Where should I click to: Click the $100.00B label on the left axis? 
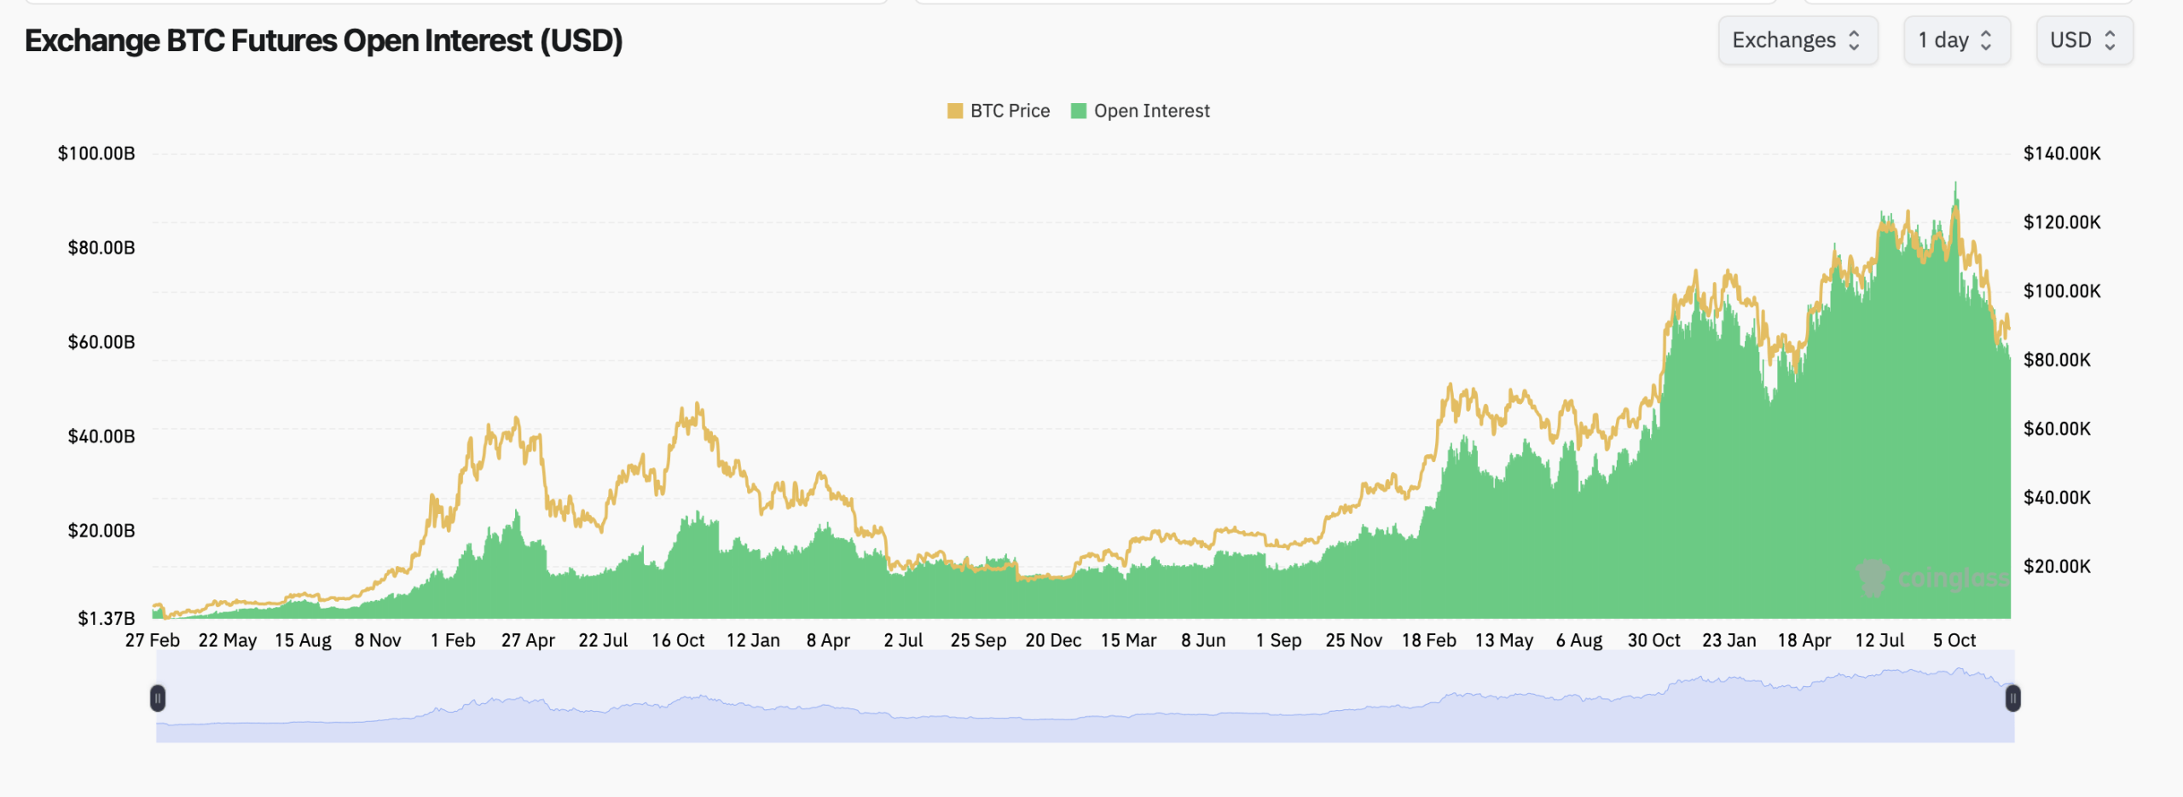pyautogui.click(x=96, y=153)
